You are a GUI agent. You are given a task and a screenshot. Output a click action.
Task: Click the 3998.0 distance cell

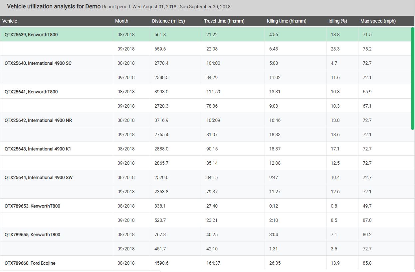click(161, 92)
